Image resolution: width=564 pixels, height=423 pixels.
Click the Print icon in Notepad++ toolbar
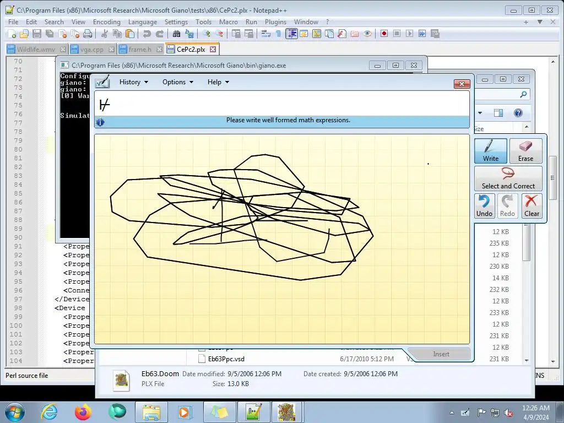tap(88, 34)
